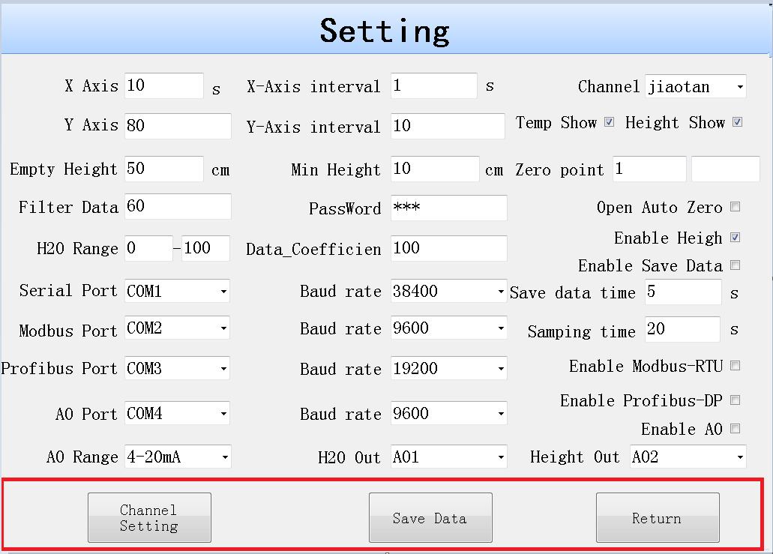Image resolution: width=773 pixels, height=554 pixels.
Task: Open the Height Out AO2 dropdown
Action: coord(688,457)
